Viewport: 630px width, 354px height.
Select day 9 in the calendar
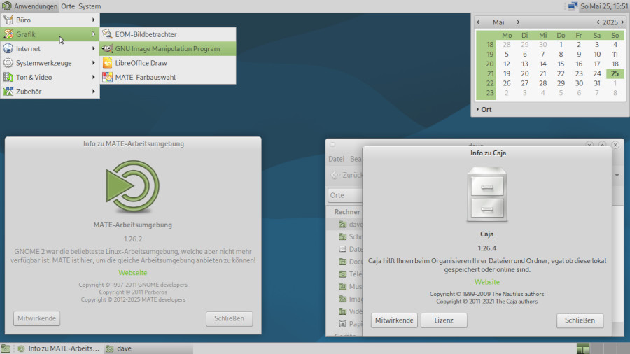coord(579,54)
